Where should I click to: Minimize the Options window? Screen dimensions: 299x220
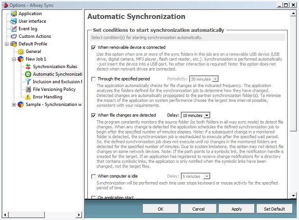click(x=280, y=5)
